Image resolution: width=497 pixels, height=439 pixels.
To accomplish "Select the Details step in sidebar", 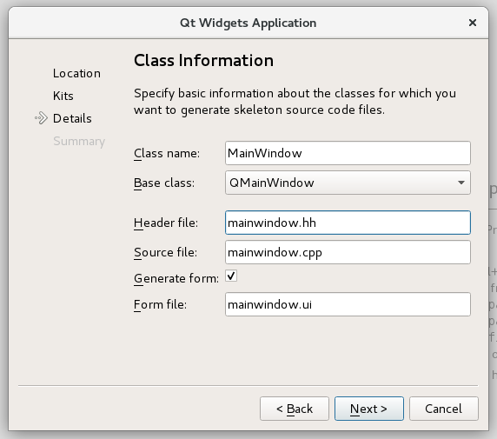I will click(72, 118).
